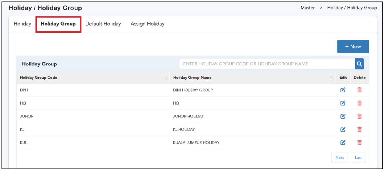
Task: Click the search magnifier button
Action: pos(359,64)
